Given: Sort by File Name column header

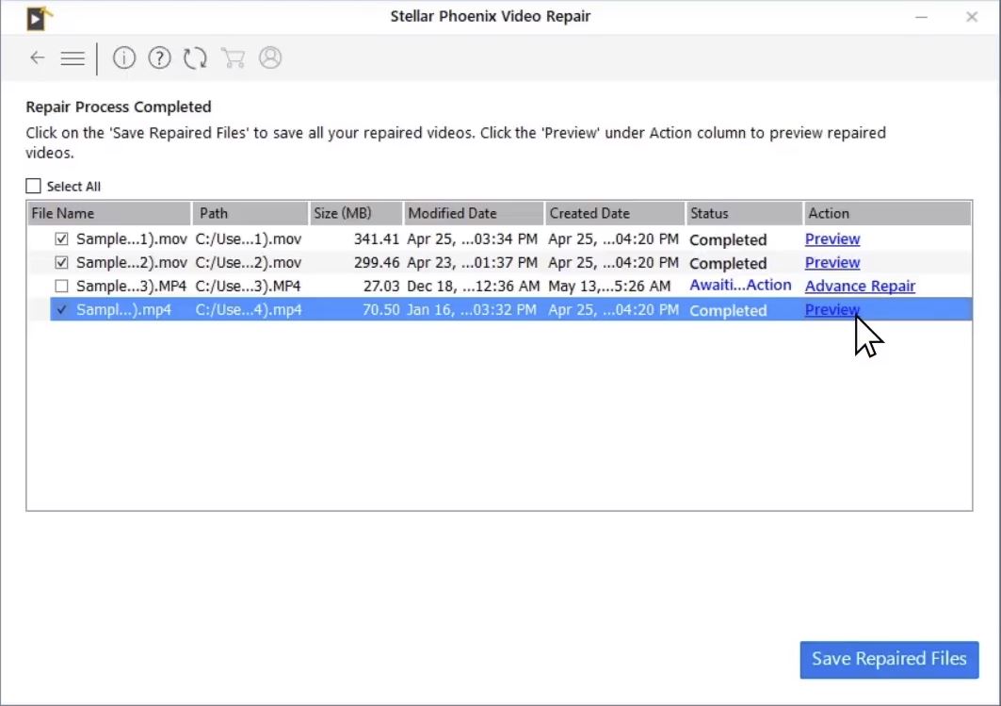Looking at the screenshot, I should pos(109,213).
